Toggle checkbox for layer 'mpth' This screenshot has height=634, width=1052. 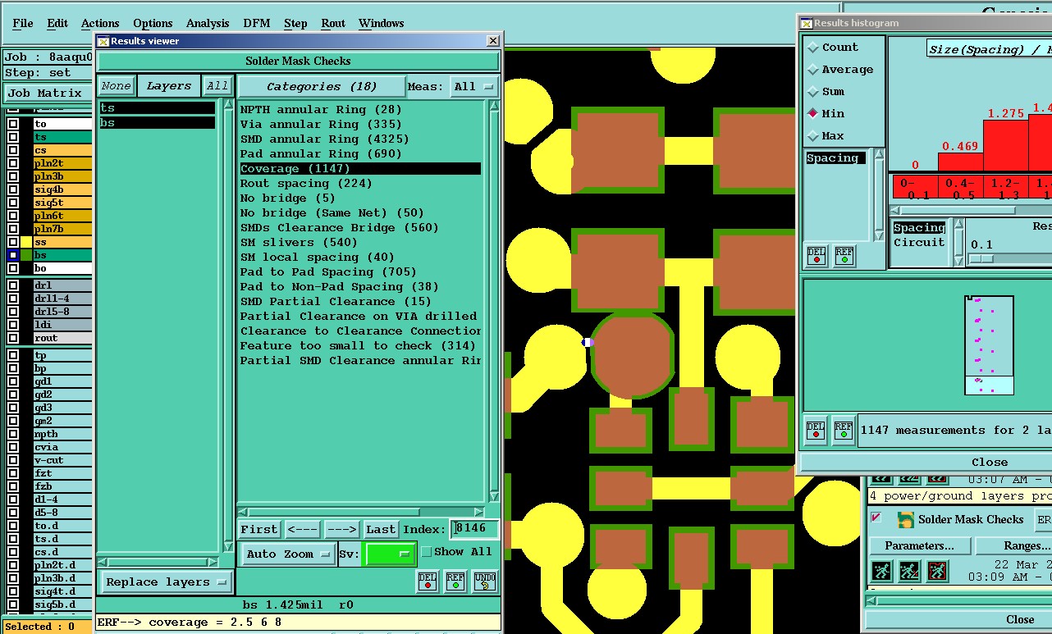[13, 434]
